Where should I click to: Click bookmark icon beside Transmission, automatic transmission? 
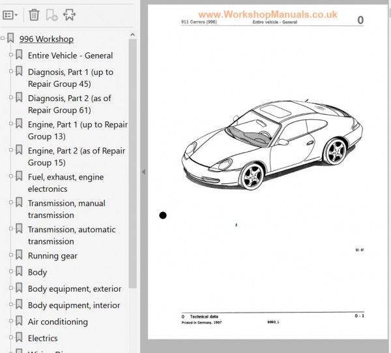19,228
